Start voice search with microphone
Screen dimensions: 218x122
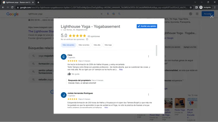[x=108, y=14]
